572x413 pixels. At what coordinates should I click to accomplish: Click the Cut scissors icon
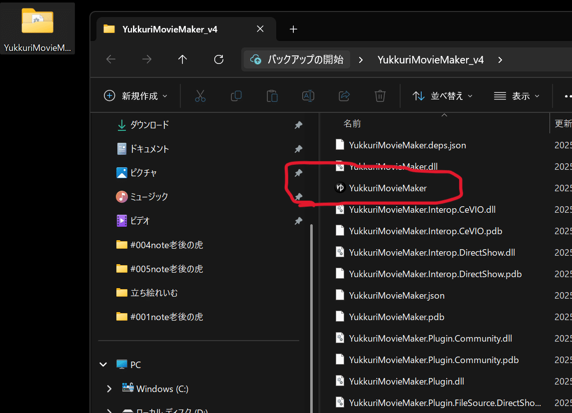point(200,96)
